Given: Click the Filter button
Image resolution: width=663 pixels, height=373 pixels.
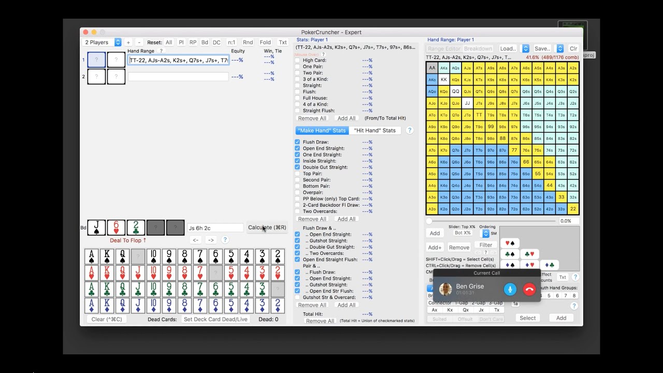Looking at the screenshot, I should tap(486, 245).
